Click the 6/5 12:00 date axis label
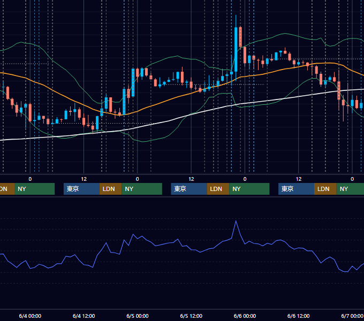This screenshot has width=364, height=321. pyautogui.click(x=191, y=316)
